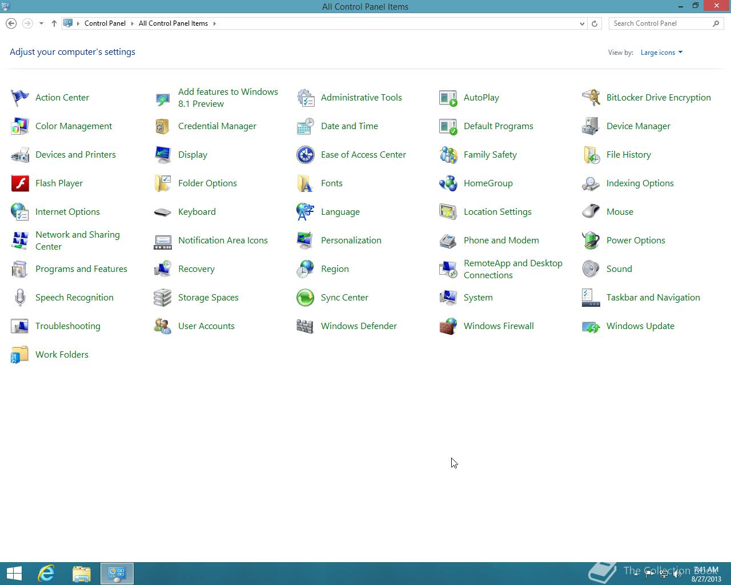Expand the View by Large icons dropdown

pyautogui.click(x=661, y=53)
